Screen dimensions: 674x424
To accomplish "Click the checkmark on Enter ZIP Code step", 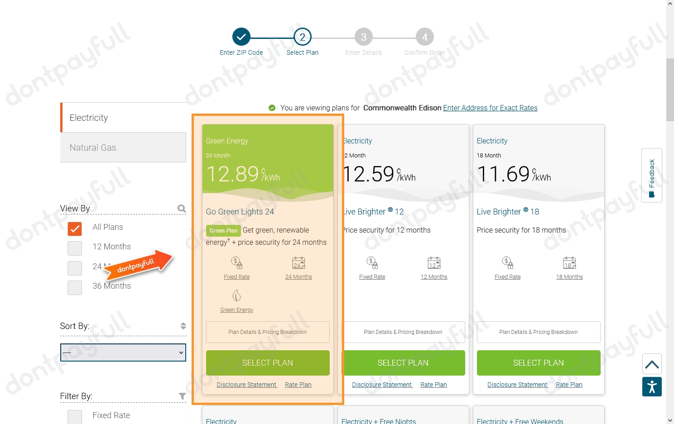I will pos(241,37).
